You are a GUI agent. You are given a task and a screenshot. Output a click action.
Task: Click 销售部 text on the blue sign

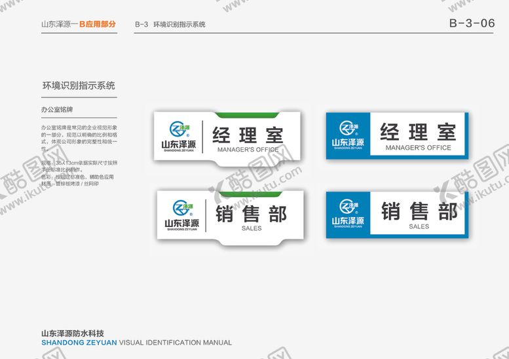tap(419, 211)
